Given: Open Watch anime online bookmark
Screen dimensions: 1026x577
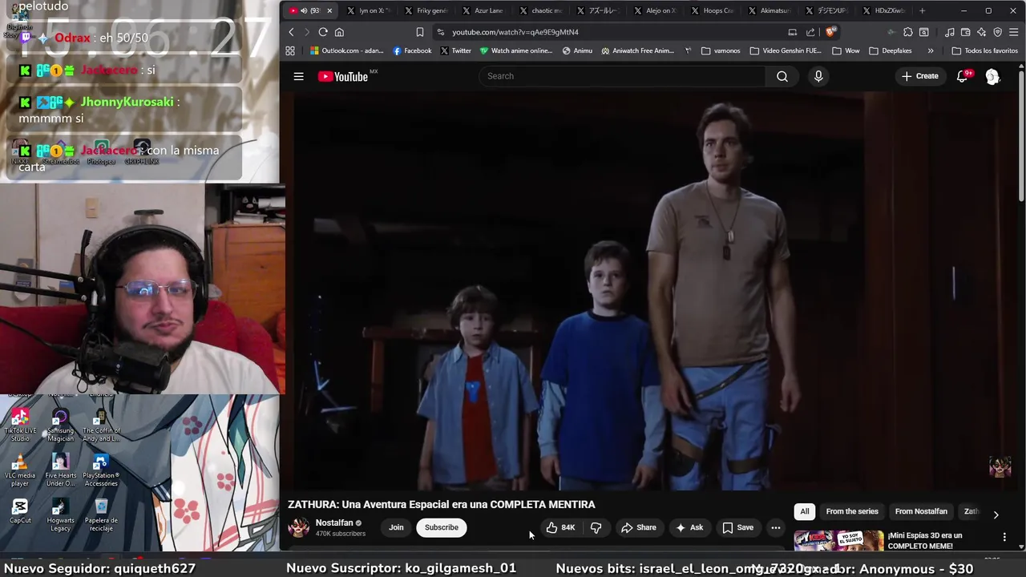Looking at the screenshot, I should [516, 50].
